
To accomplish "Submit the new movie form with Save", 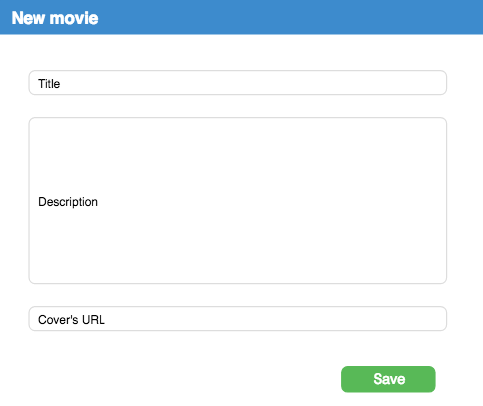I will (x=388, y=379).
